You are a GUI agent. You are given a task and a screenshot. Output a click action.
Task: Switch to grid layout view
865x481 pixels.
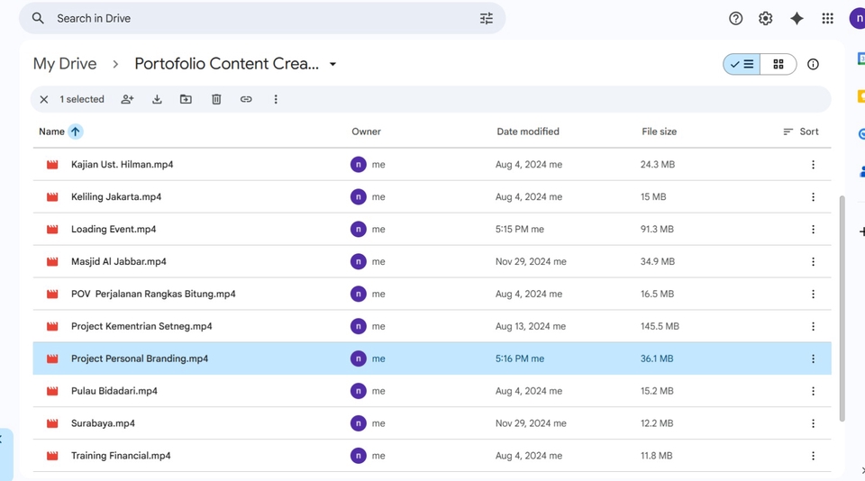pyautogui.click(x=778, y=64)
